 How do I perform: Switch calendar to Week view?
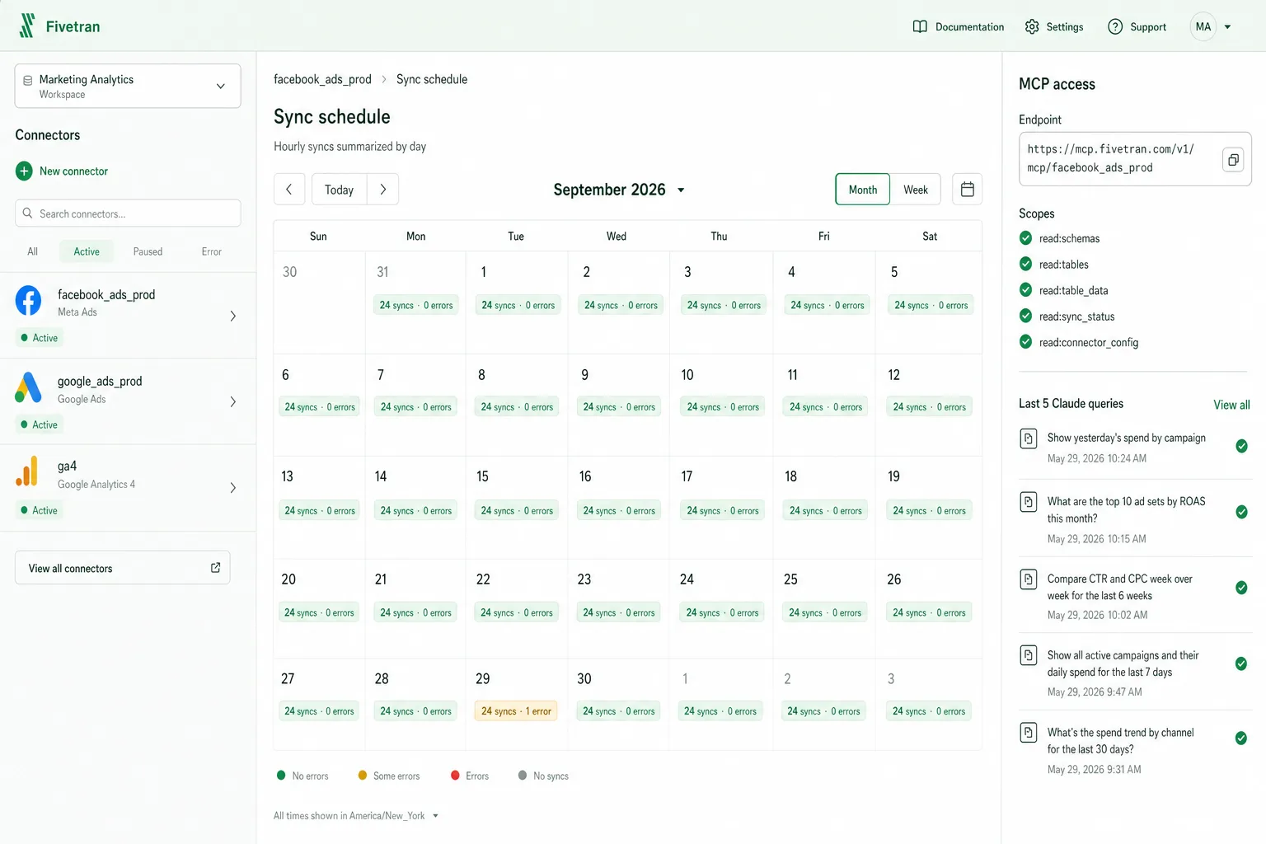(x=916, y=190)
